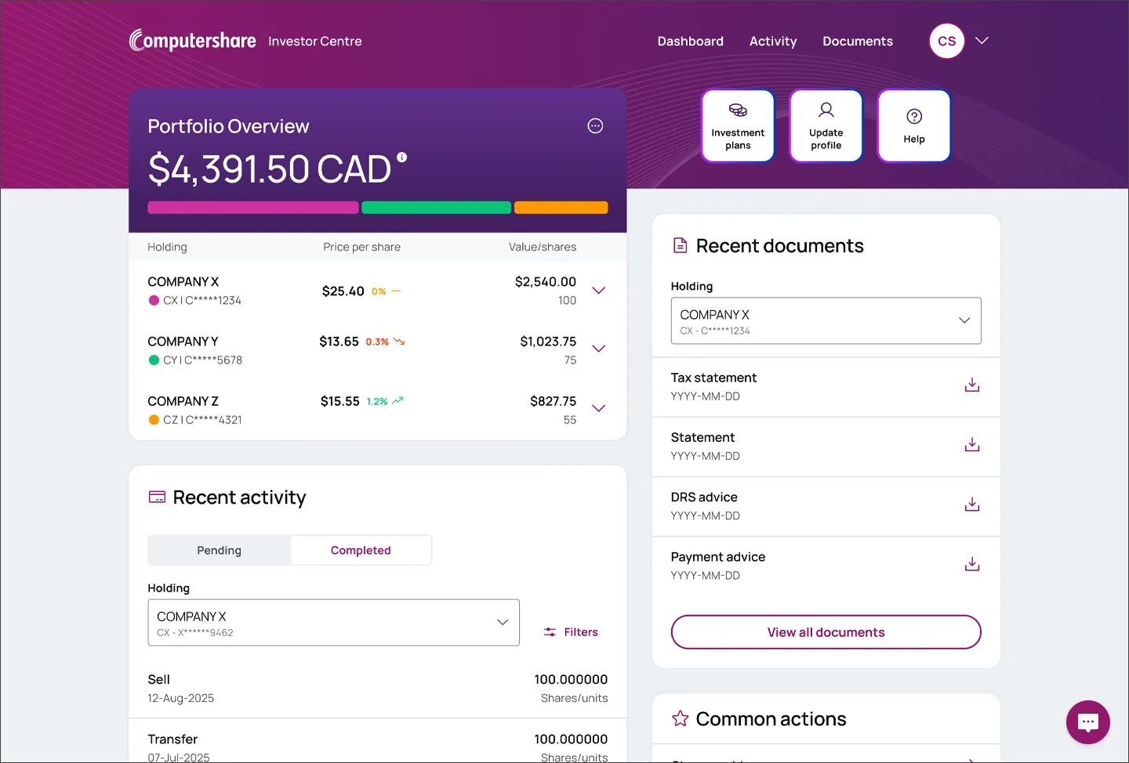Switch to the Pending tab
The image size is (1129, 763).
pyautogui.click(x=219, y=550)
